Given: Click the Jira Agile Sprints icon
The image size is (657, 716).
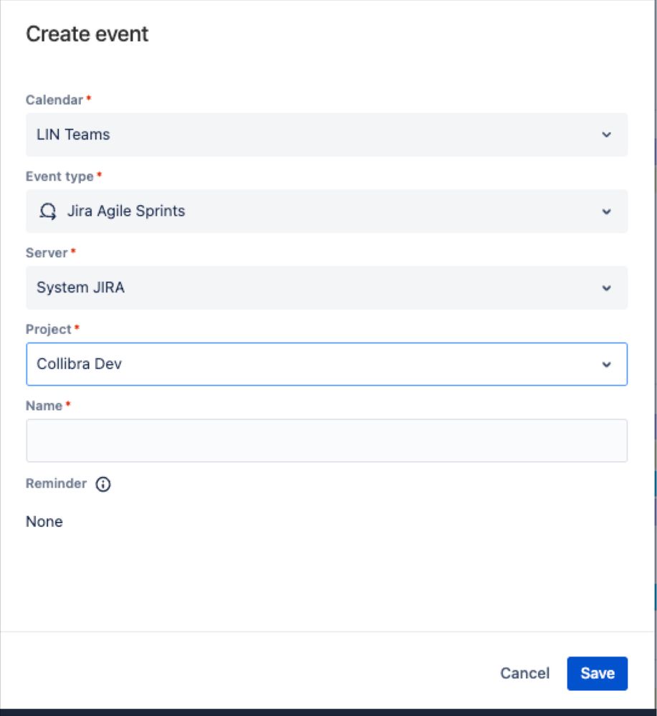Looking at the screenshot, I should pyautogui.click(x=48, y=211).
